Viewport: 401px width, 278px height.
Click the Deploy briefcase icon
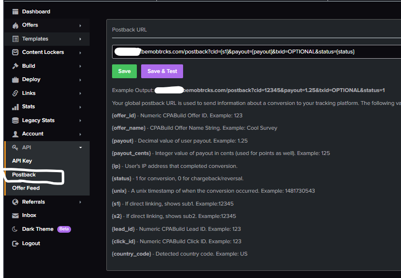tap(15, 80)
